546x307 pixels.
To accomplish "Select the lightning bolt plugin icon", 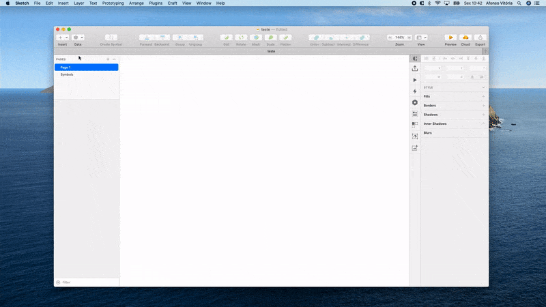I will click(x=415, y=91).
